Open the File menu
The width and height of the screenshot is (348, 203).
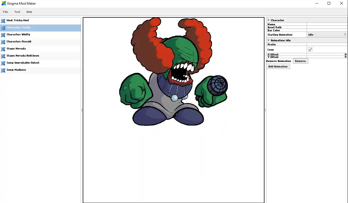tap(5, 12)
